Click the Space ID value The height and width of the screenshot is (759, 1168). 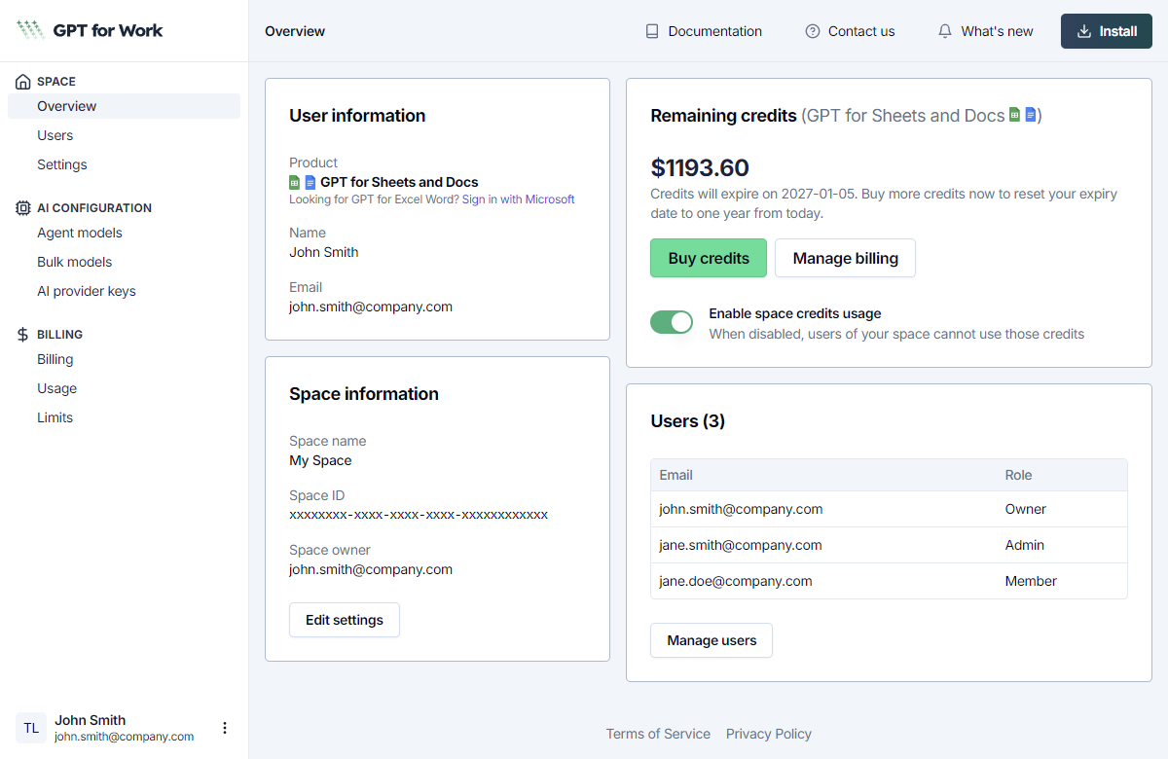[x=419, y=515]
